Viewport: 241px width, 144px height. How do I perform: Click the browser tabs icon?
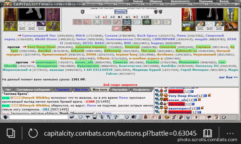coord(11,133)
